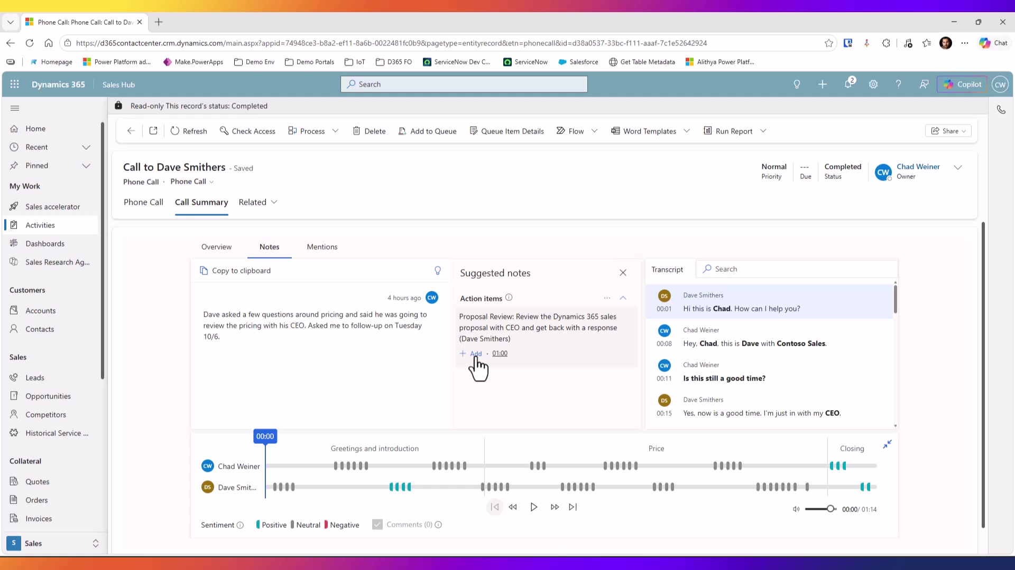Screen dimensions: 1015x570
Task: Click the Delete command
Action: tap(369, 131)
